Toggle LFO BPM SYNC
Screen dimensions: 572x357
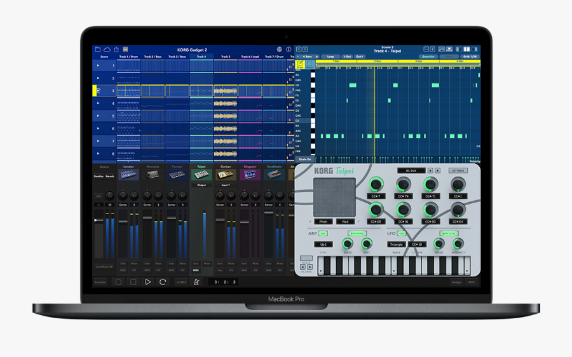pos(449,233)
